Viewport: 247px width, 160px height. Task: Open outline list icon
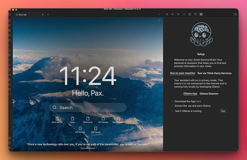pos(184,14)
